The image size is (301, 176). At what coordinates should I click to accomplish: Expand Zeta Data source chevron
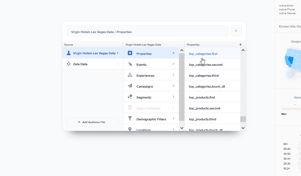[x=118, y=64]
